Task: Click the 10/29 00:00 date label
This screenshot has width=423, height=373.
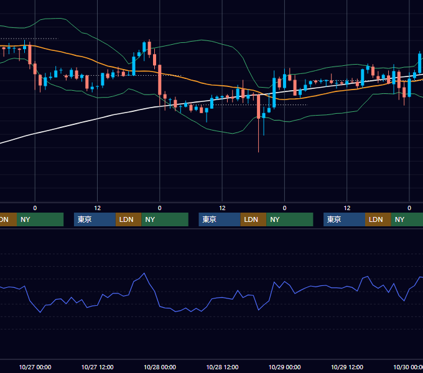Action: [285, 367]
